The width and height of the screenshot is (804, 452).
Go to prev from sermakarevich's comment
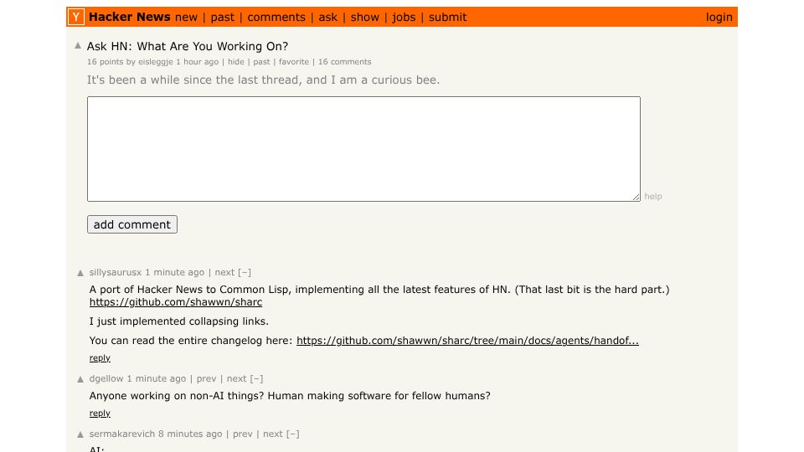(x=243, y=434)
